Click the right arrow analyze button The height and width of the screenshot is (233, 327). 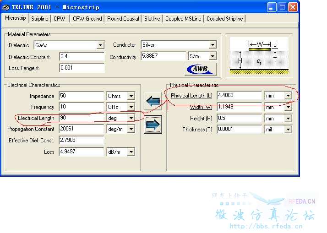(153, 125)
